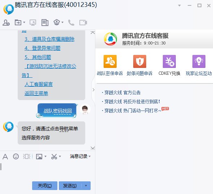This screenshot has height=194, width=213.
Task: Click the 发送(S) send button
Action: (x=70, y=186)
